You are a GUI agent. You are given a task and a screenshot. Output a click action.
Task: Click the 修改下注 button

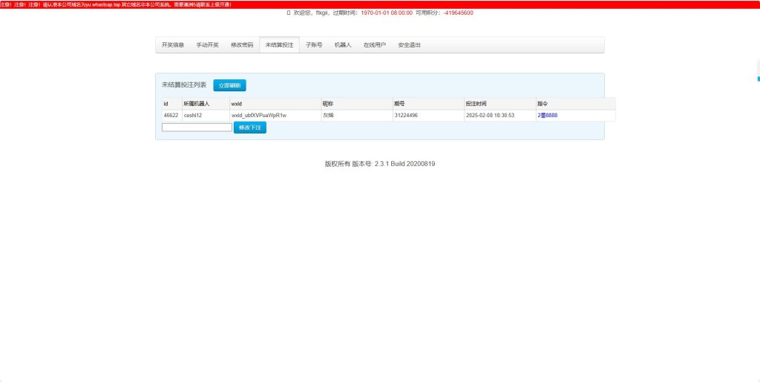click(250, 128)
